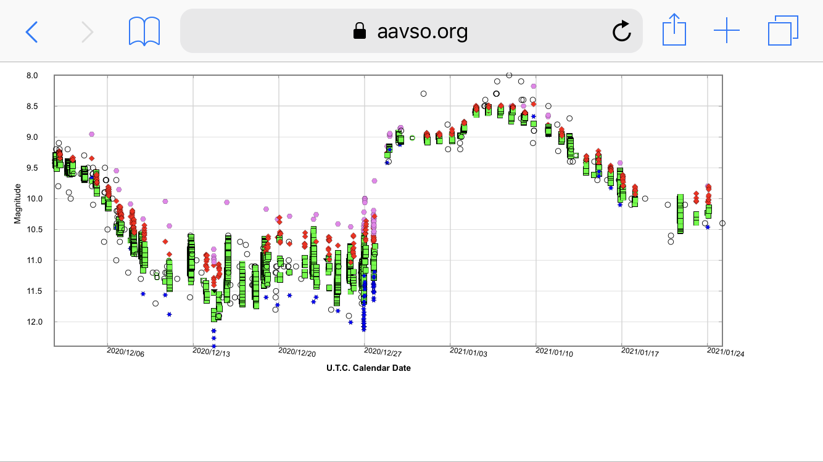Click the lowest blue star data point
Viewport: 823px width, 462px height.
tap(213, 346)
